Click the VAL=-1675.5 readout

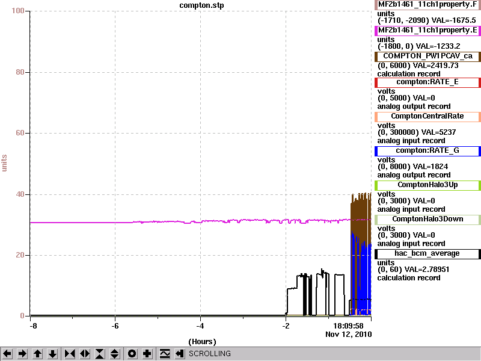coord(453,20)
